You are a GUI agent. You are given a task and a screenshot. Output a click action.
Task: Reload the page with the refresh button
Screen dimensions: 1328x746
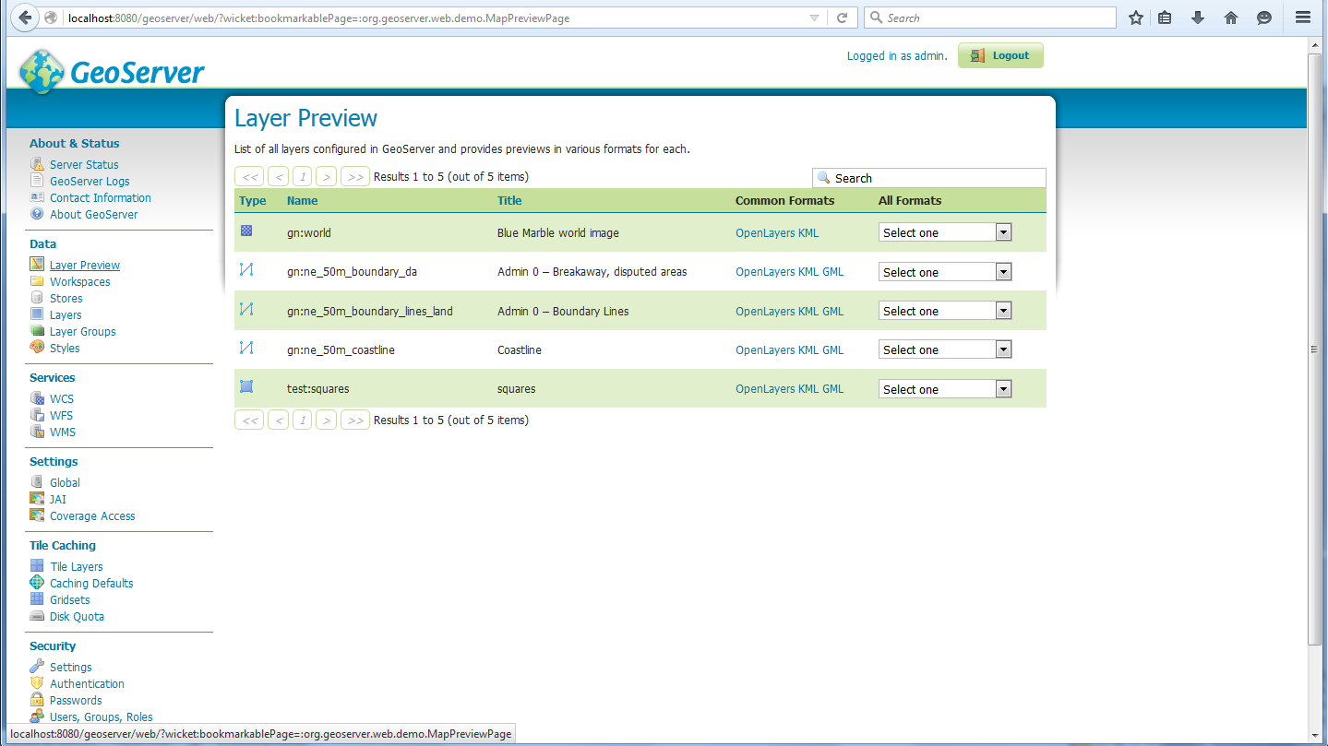842,18
